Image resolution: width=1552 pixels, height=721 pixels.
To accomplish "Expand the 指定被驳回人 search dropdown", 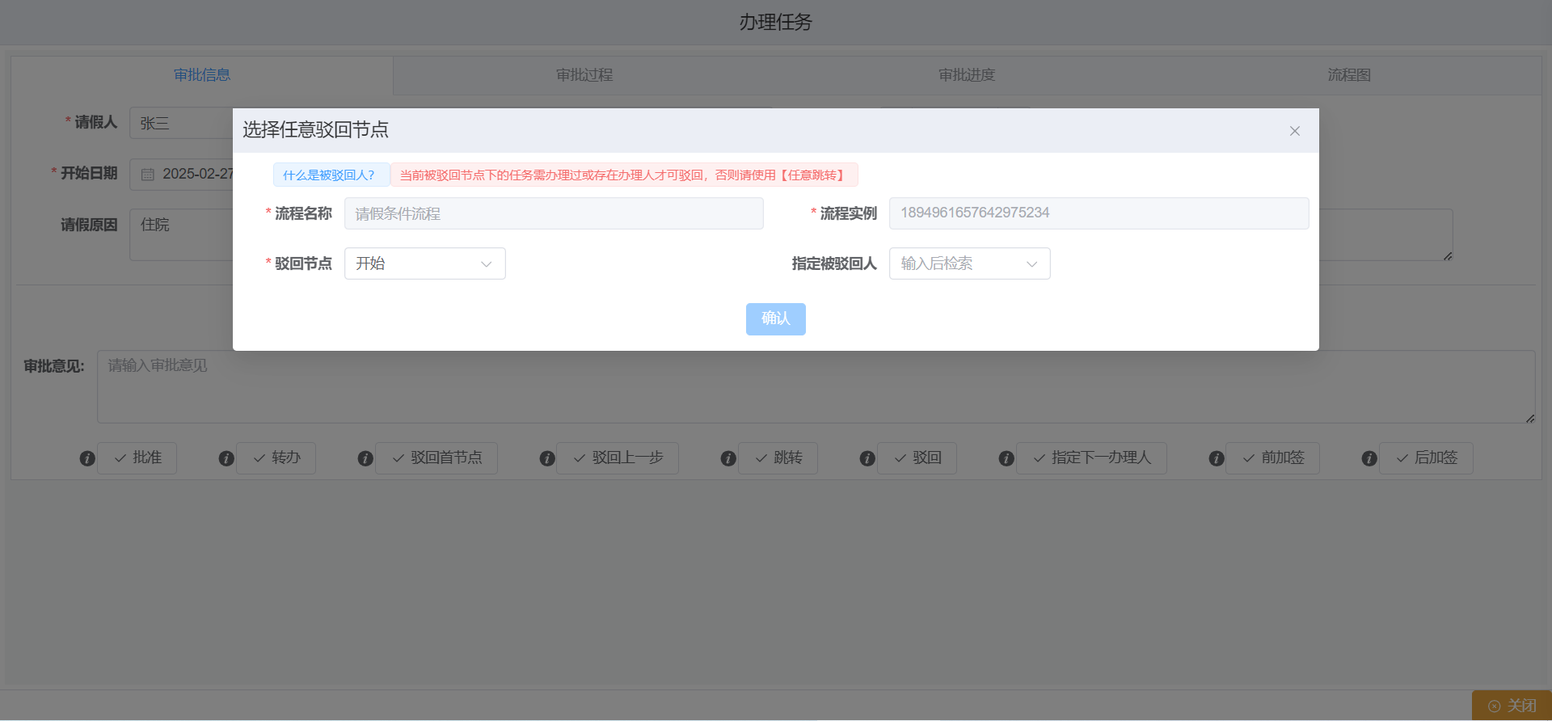I will click(969, 264).
